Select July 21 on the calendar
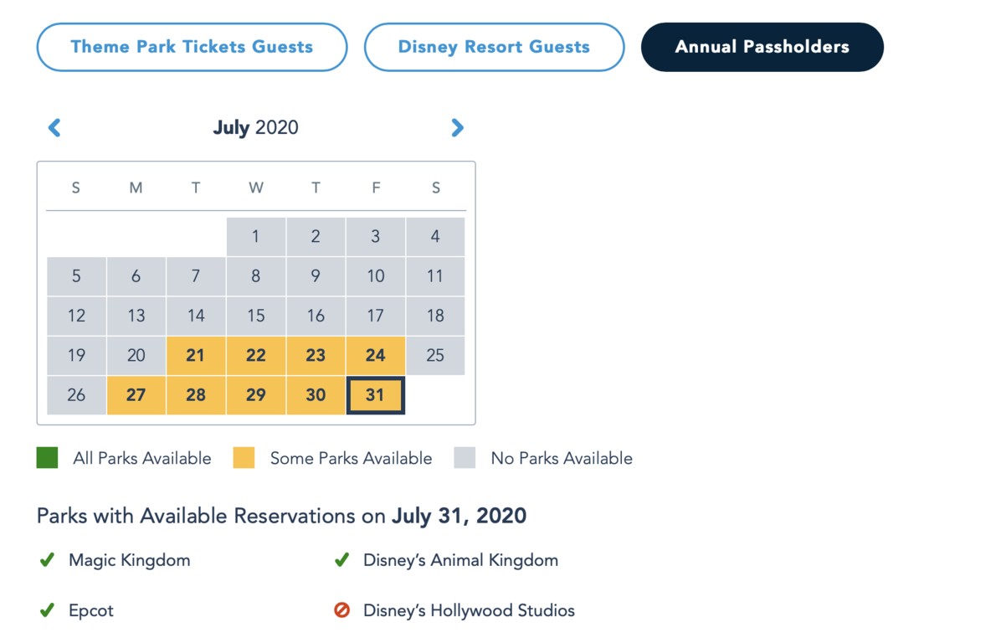The height and width of the screenshot is (643, 996). tap(196, 356)
